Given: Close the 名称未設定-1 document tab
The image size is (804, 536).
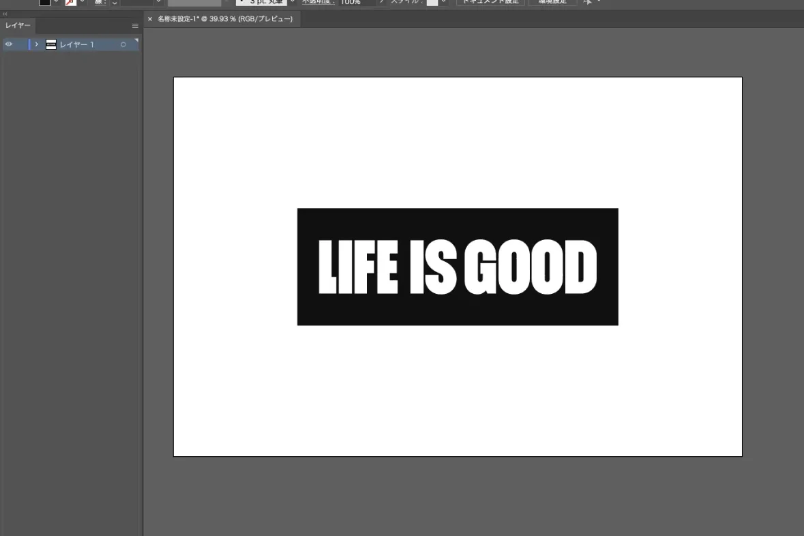Looking at the screenshot, I should coord(150,19).
